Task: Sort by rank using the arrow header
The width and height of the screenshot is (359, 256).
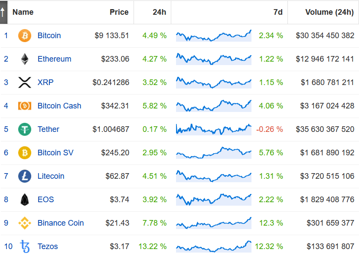Action: [x=3, y=12]
